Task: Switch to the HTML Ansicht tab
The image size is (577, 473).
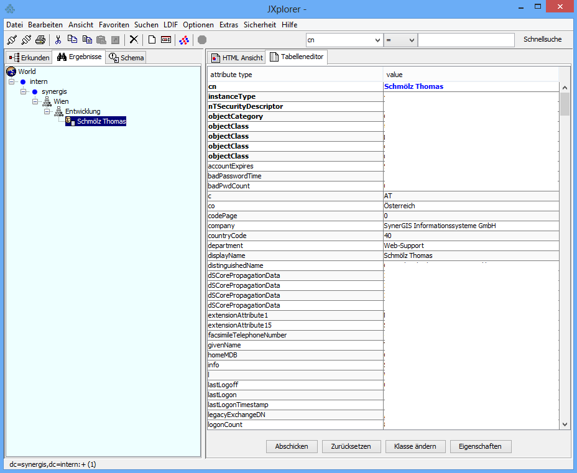Action: point(237,57)
